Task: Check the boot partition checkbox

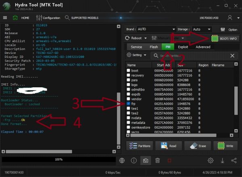Action: click(128, 70)
